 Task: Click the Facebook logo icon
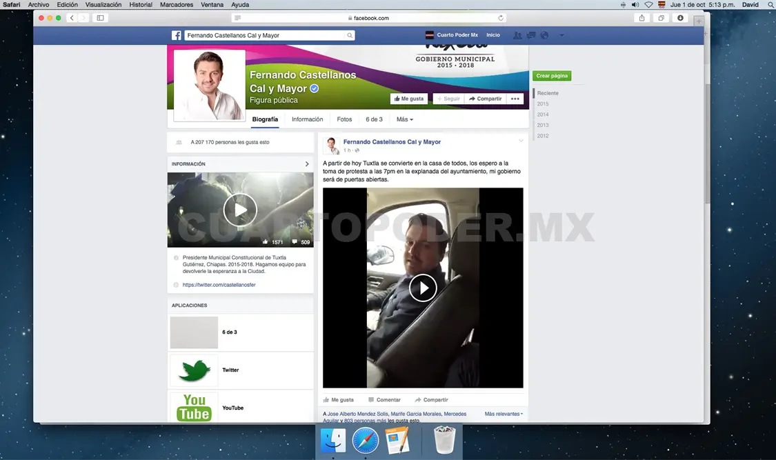pyautogui.click(x=176, y=35)
